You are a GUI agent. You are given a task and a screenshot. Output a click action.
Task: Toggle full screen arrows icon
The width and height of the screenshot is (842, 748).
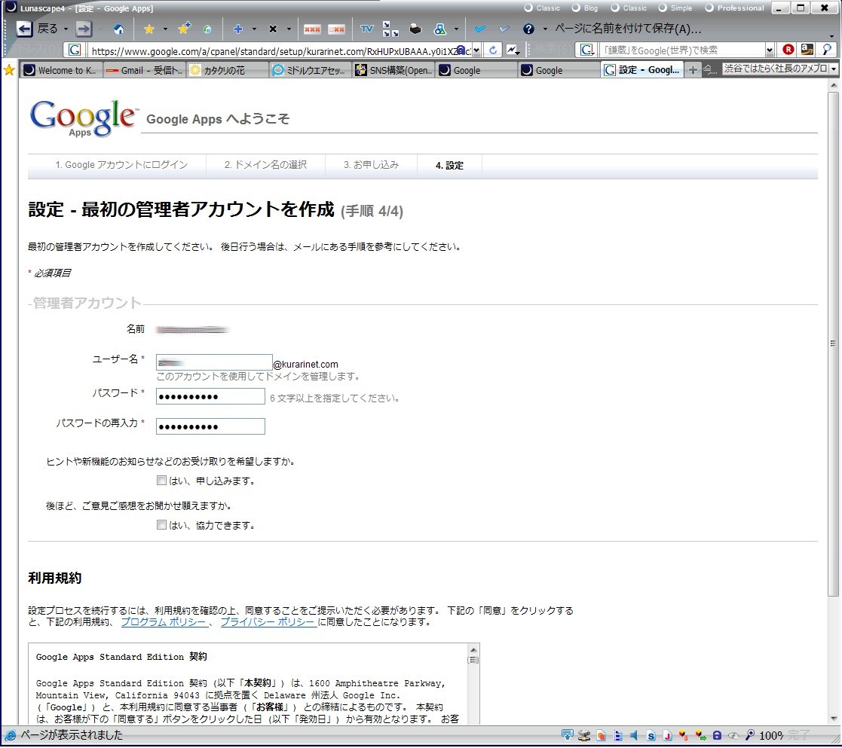coord(390,29)
